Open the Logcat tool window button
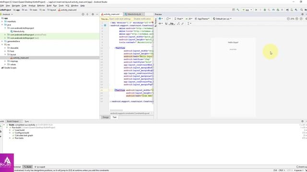 (40, 167)
